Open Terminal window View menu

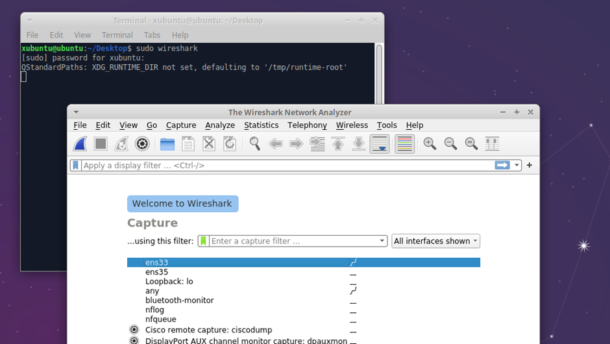tap(82, 35)
